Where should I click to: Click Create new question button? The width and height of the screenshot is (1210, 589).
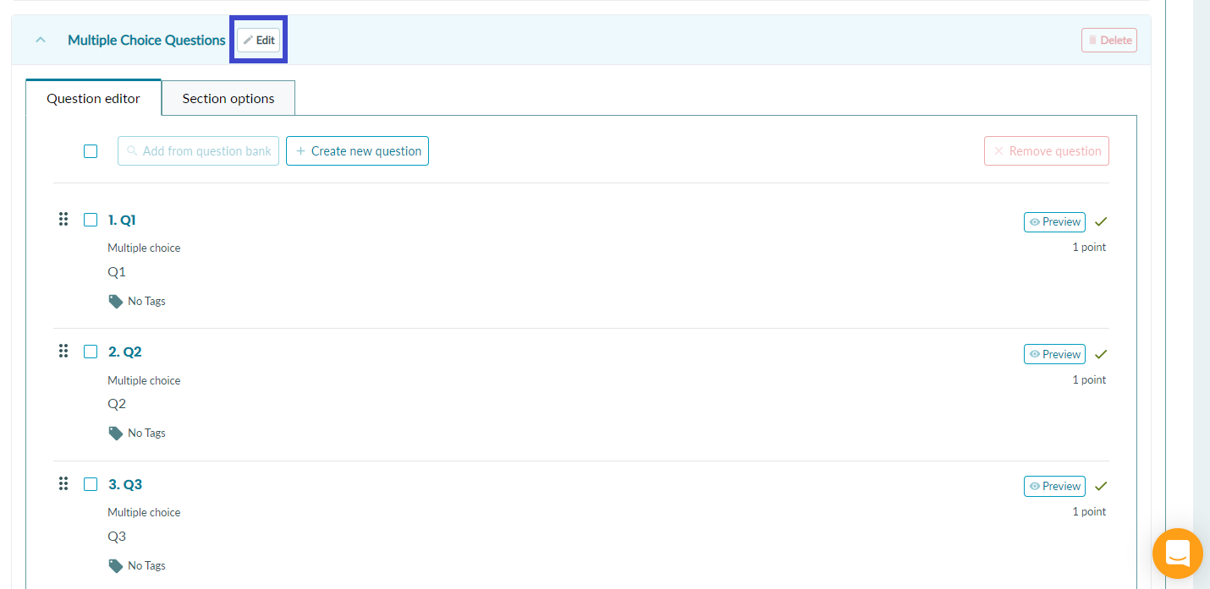tap(357, 151)
